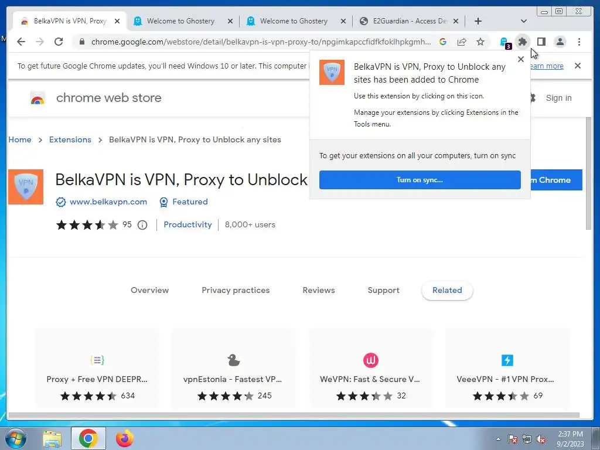Open Support tab
The height and width of the screenshot is (450, 600).
tap(383, 290)
